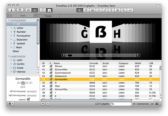
Task: Toggle the exports checkbox in info panel
Action: pos(28,99)
